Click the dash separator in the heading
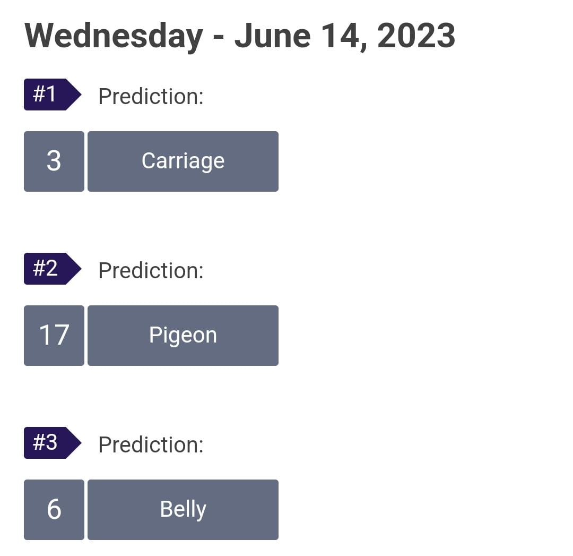Screen dimensions: 573x556 click(x=219, y=37)
